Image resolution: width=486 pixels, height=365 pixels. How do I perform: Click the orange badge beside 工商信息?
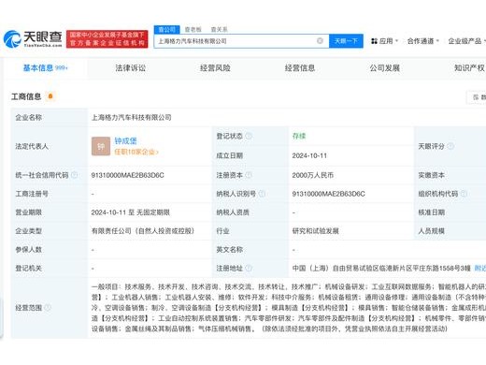click(x=50, y=96)
